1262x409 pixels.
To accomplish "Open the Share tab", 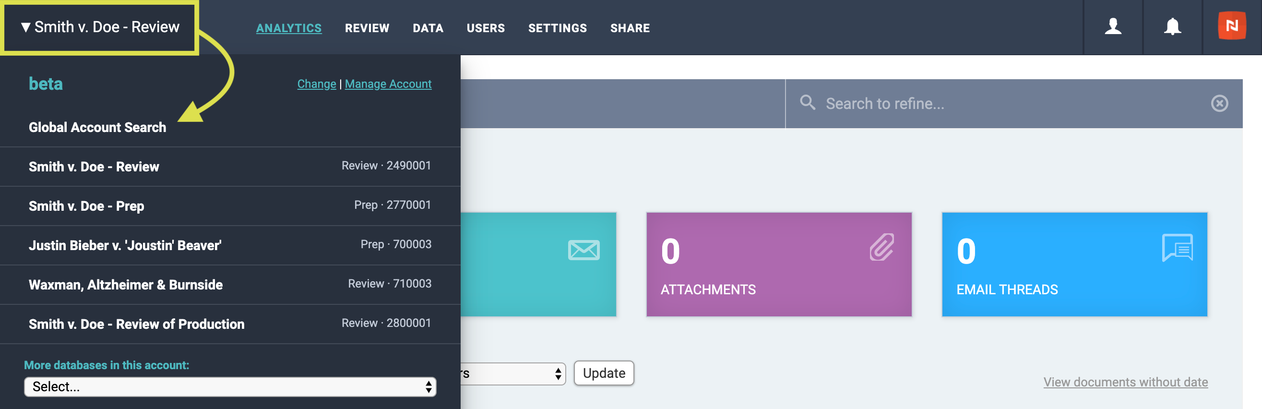I will [630, 28].
